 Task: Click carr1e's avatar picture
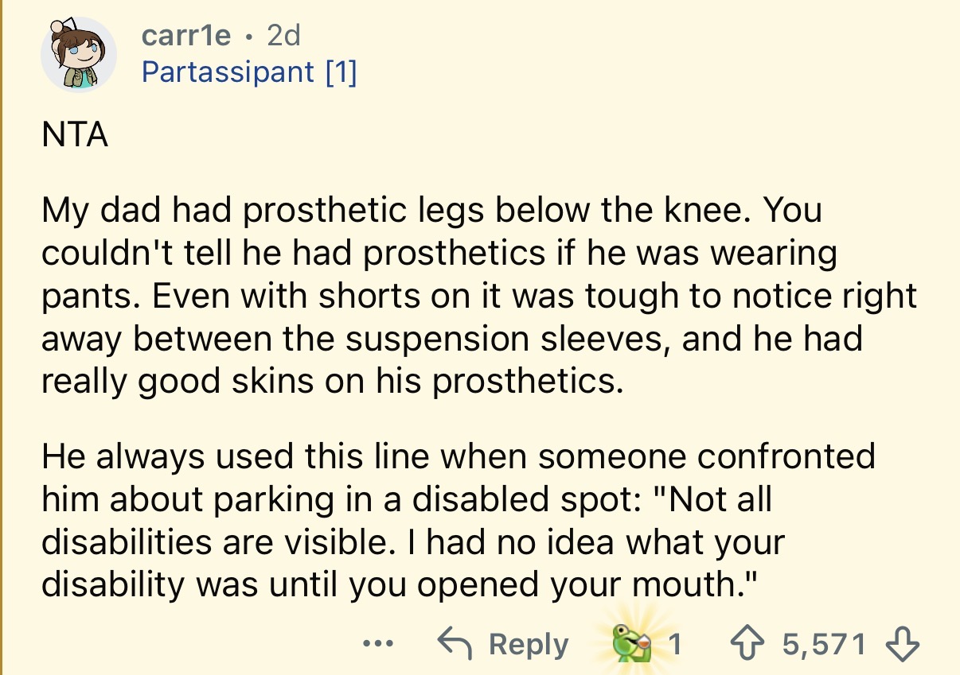[x=79, y=52]
